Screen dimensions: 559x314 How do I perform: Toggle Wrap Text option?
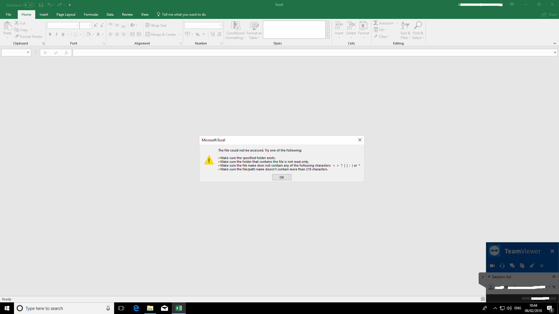tap(156, 26)
